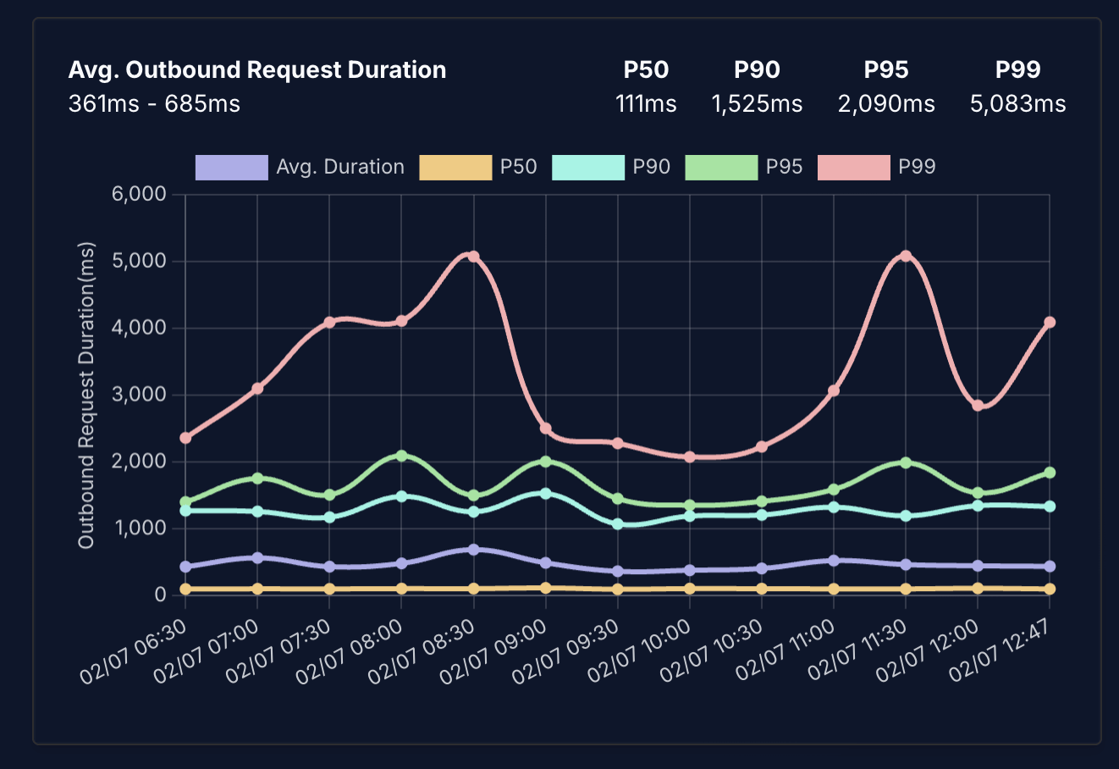This screenshot has height=769, width=1119.
Task: Select the P95 point at 11:30
Action: 907,462
